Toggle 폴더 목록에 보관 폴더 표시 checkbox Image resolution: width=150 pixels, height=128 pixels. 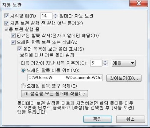20,49
